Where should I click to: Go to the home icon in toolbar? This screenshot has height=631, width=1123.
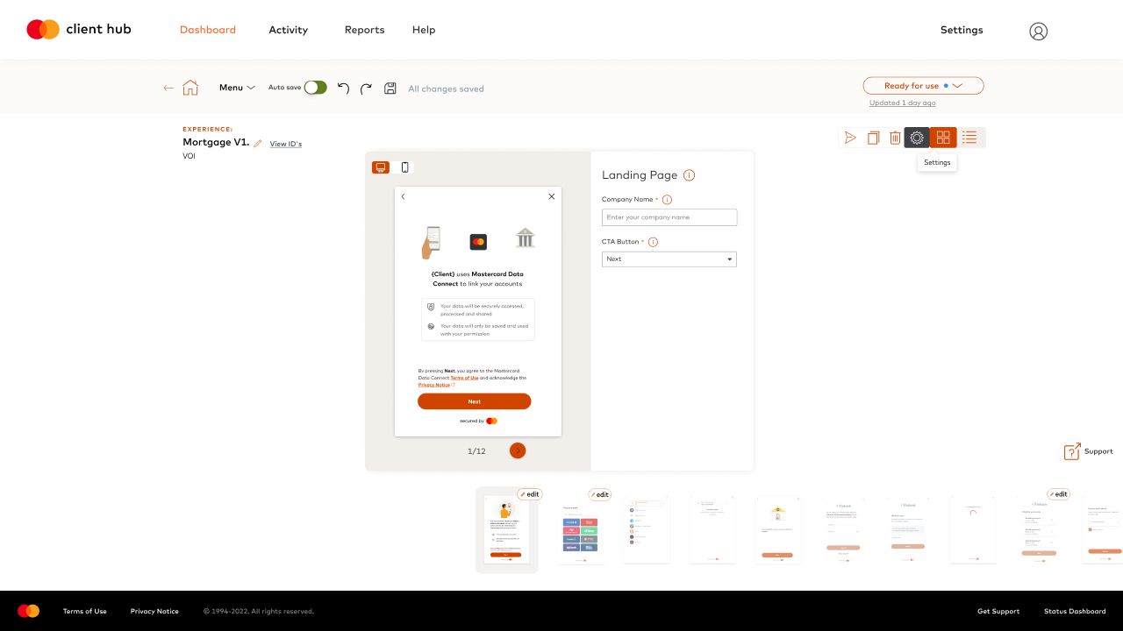[190, 88]
